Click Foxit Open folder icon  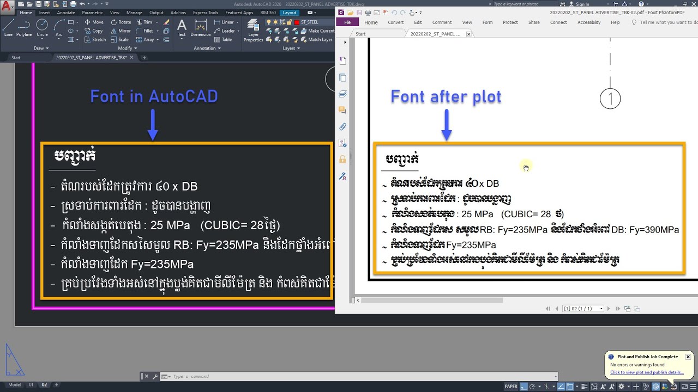tap(350, 12)
